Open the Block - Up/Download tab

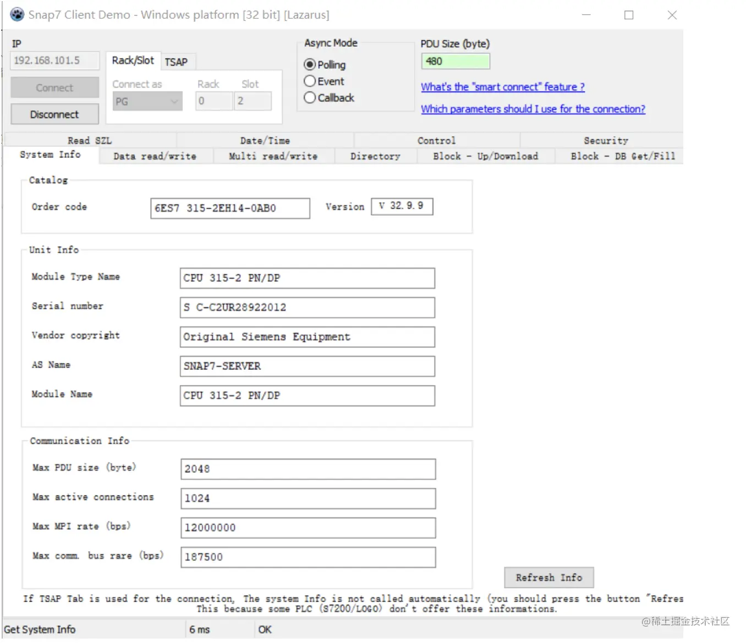click(485, 156)
